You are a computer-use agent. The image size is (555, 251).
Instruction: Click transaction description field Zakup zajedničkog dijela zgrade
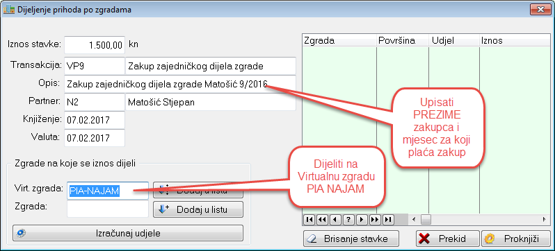(x=211, y=66)
